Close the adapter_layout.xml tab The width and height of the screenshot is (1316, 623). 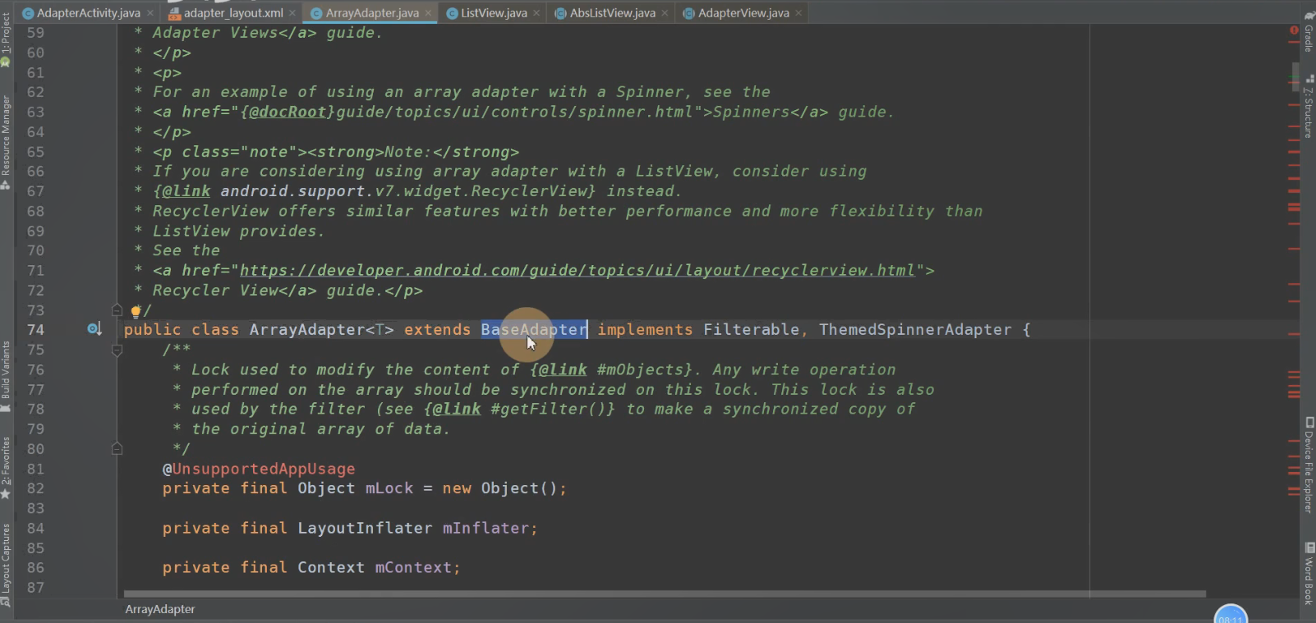pyautogui.click(x=292, y=13)
